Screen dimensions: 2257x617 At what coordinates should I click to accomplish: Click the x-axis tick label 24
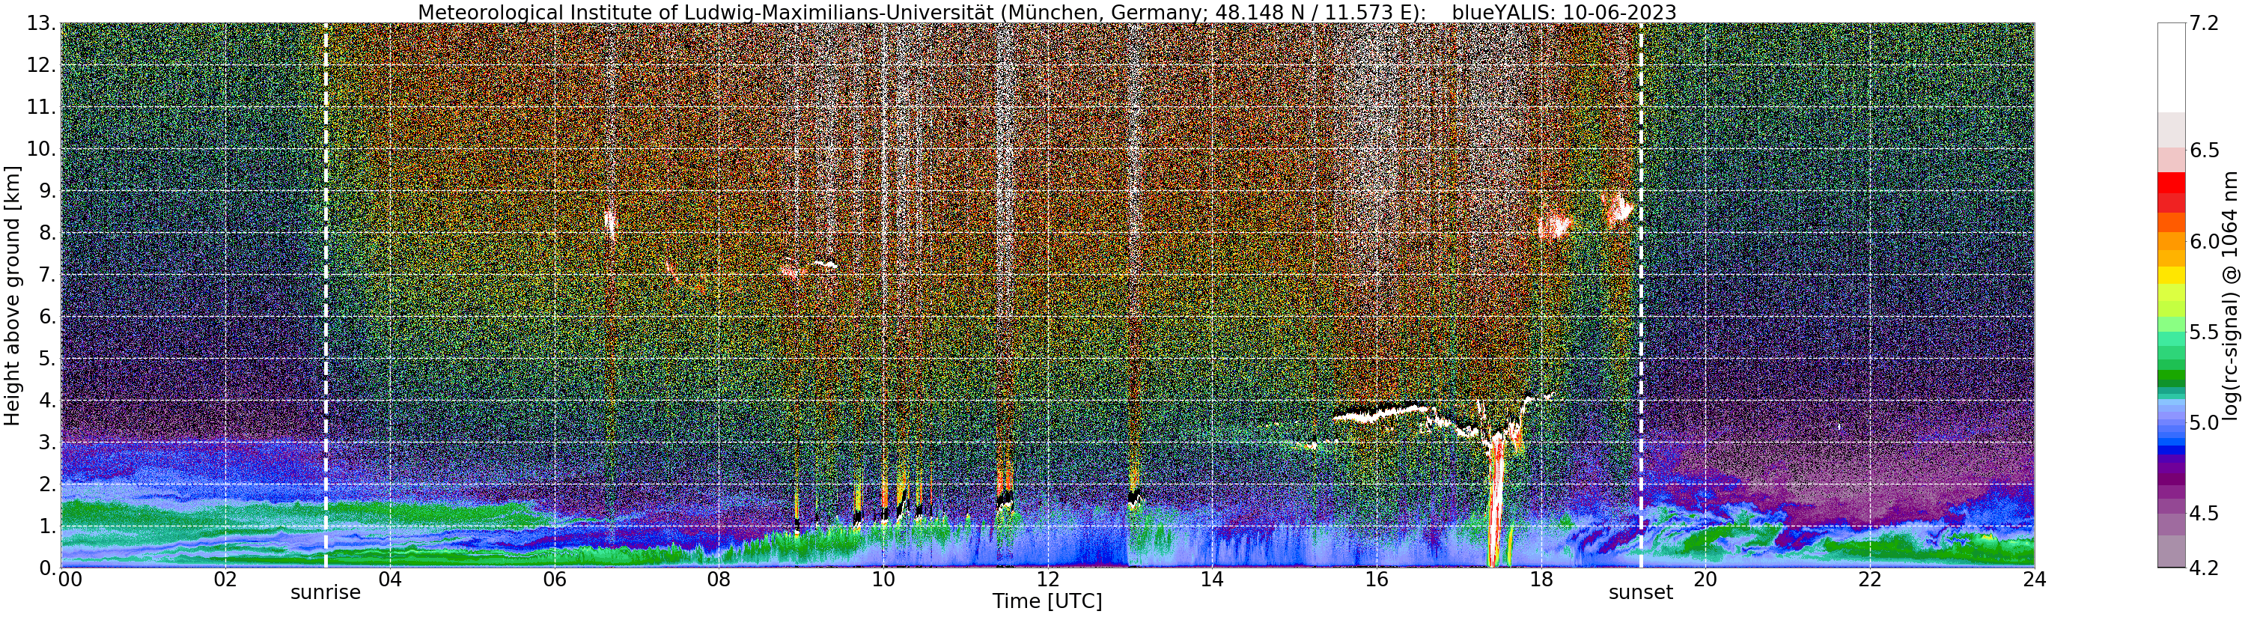click(2035, 580)
